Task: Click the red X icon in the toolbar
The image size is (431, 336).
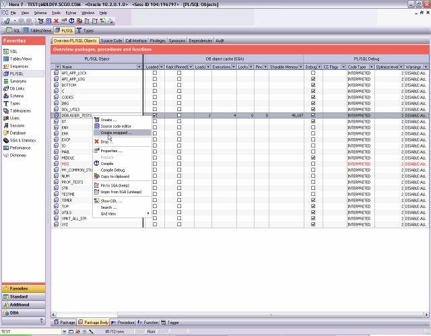Action: point(55,21)
